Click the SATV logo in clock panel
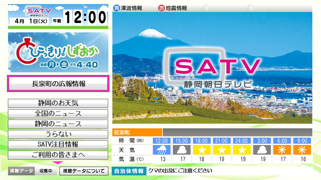321x180 pixels. [38, 11]
